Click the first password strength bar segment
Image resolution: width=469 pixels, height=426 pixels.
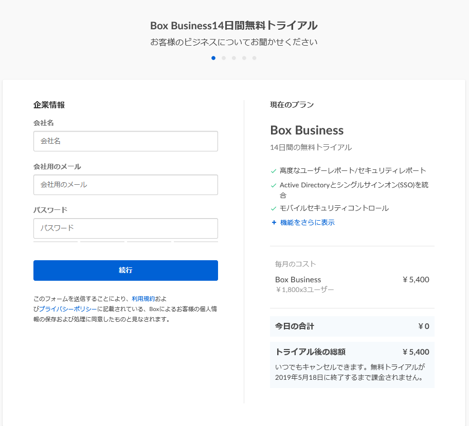tap(56, 241)
